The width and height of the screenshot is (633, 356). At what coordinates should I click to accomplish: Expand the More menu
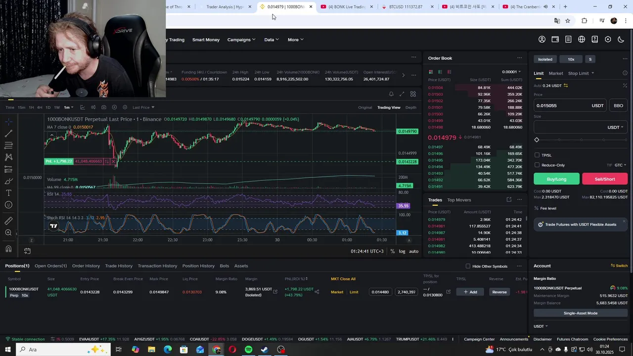coord(295,40)
